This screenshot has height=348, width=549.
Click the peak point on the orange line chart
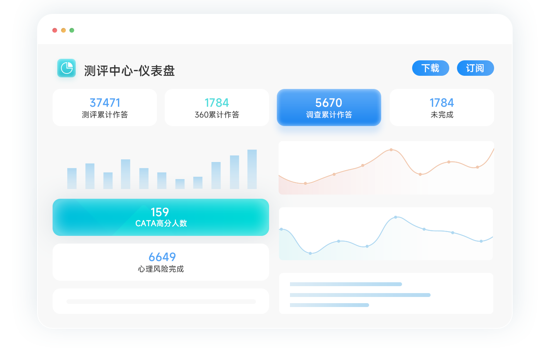(x=391, y=150)
